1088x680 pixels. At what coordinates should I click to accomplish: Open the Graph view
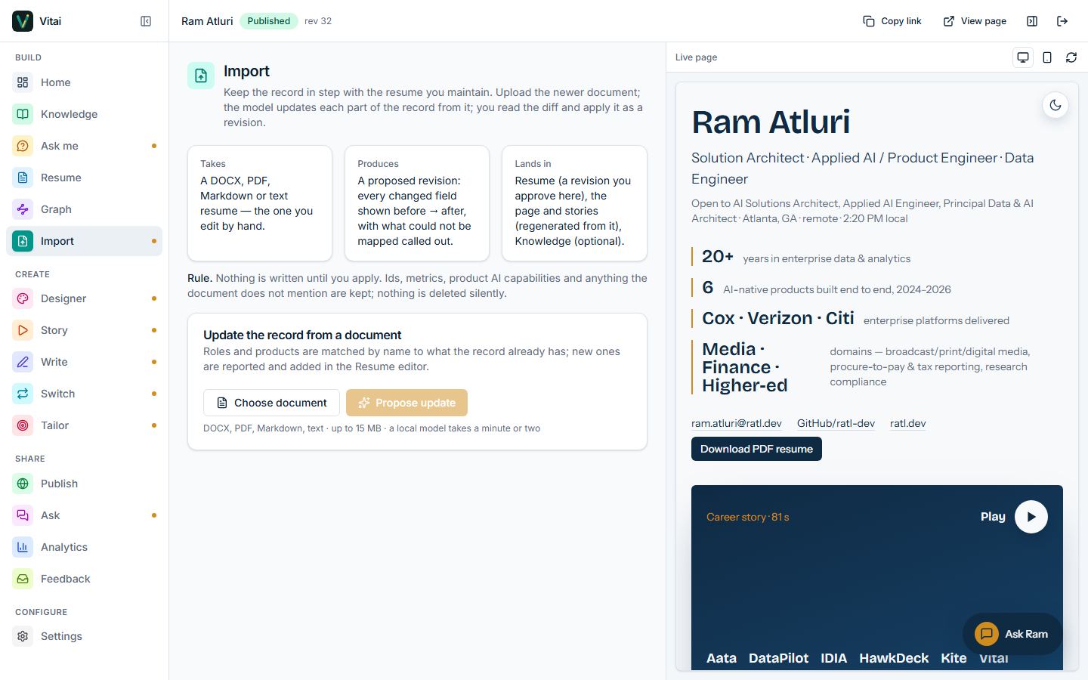(84, 209)
